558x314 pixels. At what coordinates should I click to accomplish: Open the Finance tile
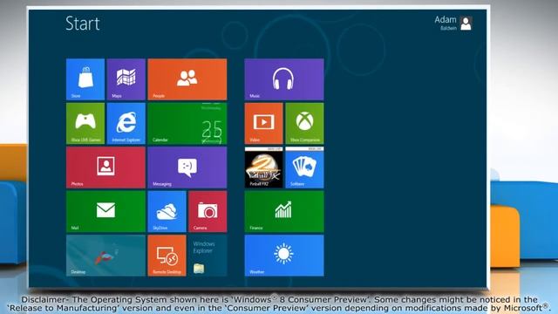(x=284, y=211)
